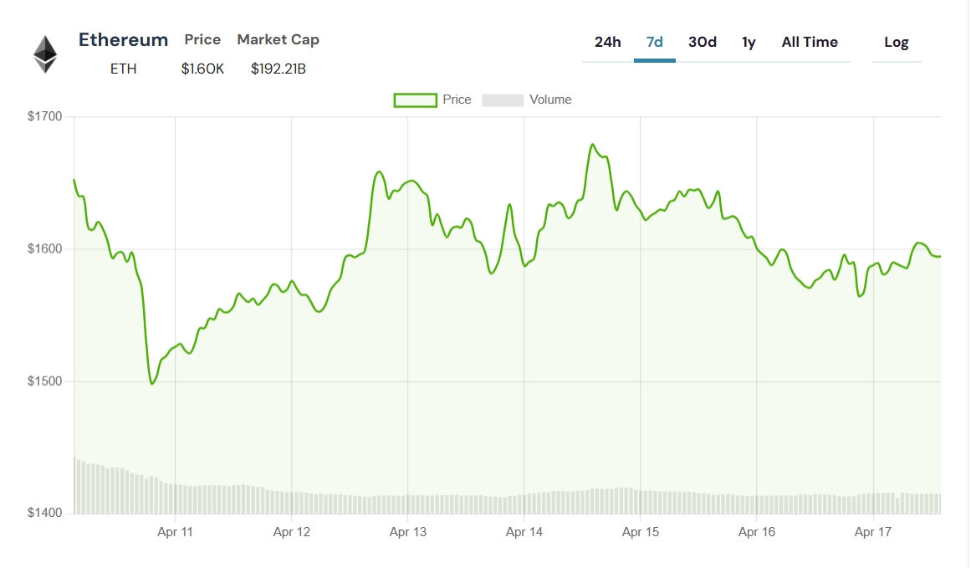Viewport: 971px width, 568px height.
Task: Click the ETH ticker symbol
Action: pyautogui.click(x=123, y=69)
